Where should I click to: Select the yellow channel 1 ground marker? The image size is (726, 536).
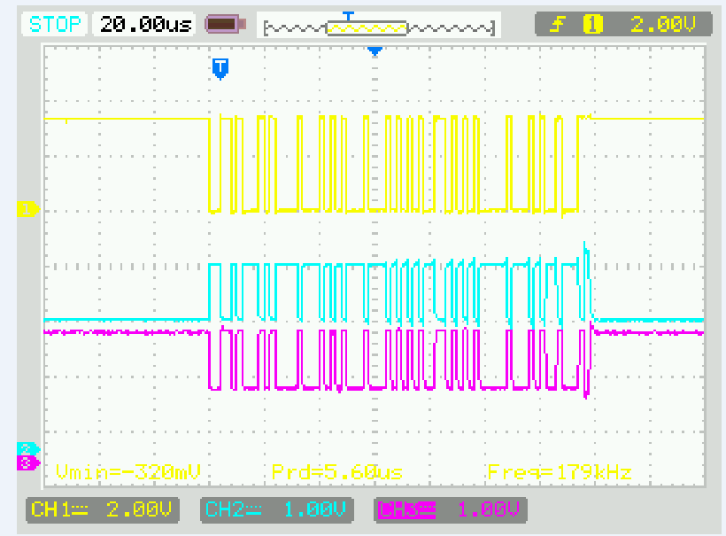coord(27,210)
